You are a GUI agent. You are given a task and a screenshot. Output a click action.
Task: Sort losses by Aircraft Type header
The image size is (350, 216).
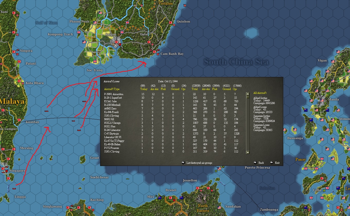(x=112, y=89)
